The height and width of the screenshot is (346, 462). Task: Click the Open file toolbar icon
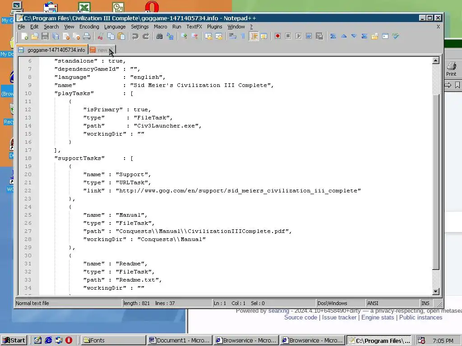pos(35,36)
